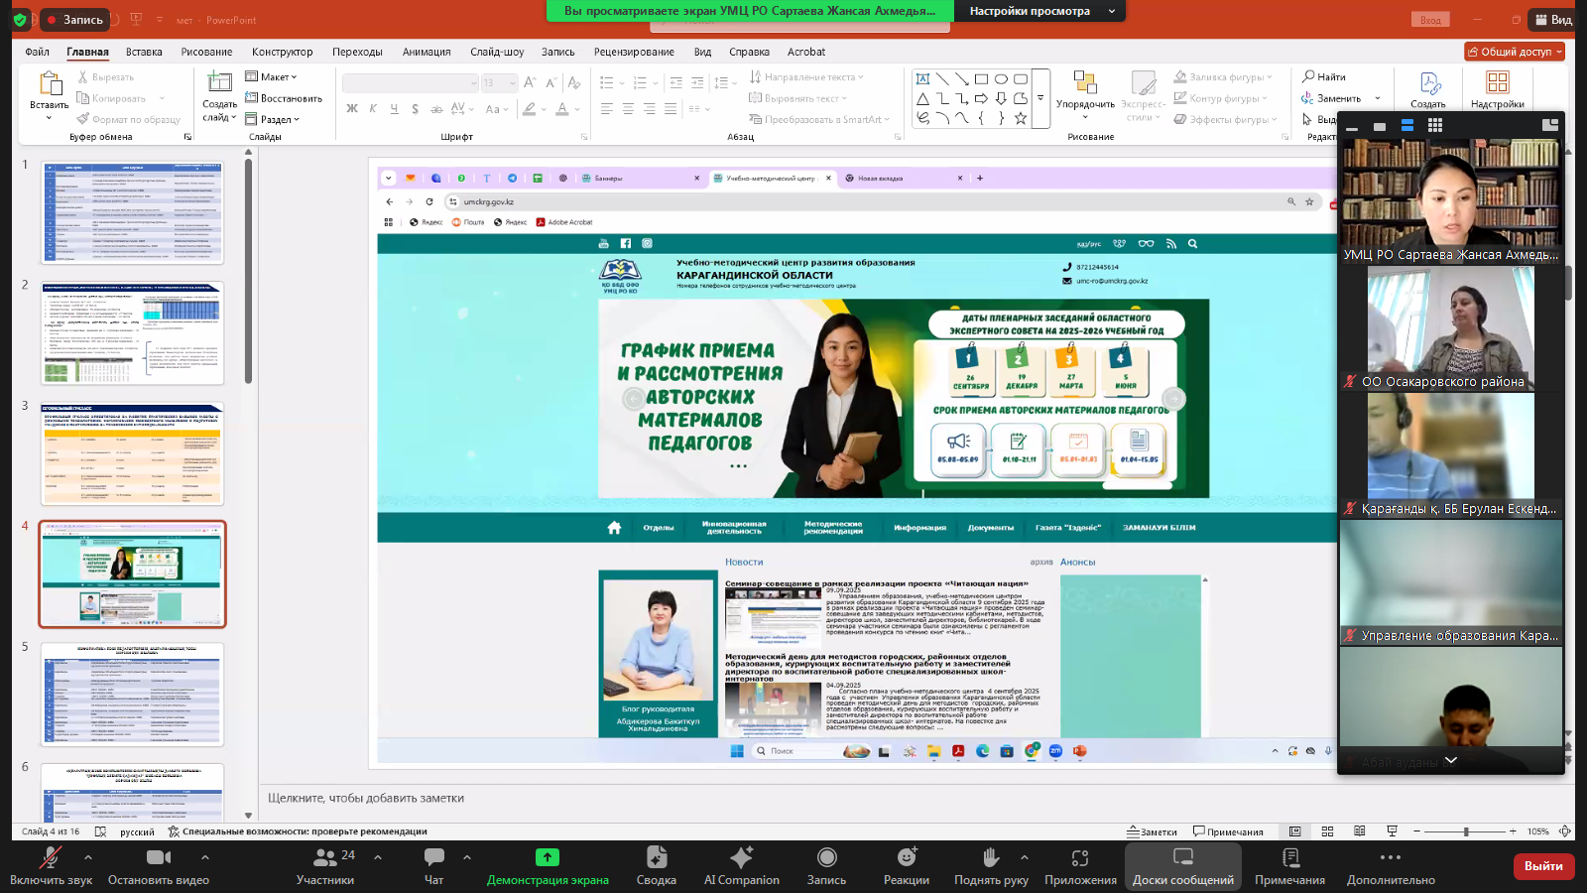Open the Whiteboards icon
1587x893 pixels.
[x=1182, y=858]
